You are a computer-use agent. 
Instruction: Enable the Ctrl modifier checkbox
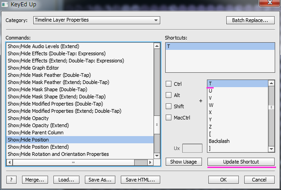click(x=169, y=84)
